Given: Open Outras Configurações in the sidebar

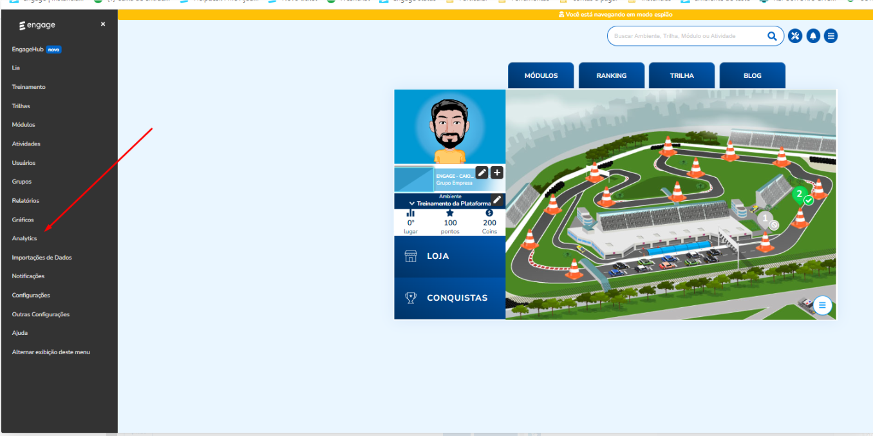Looking at the screenshot, I should 41,314.
